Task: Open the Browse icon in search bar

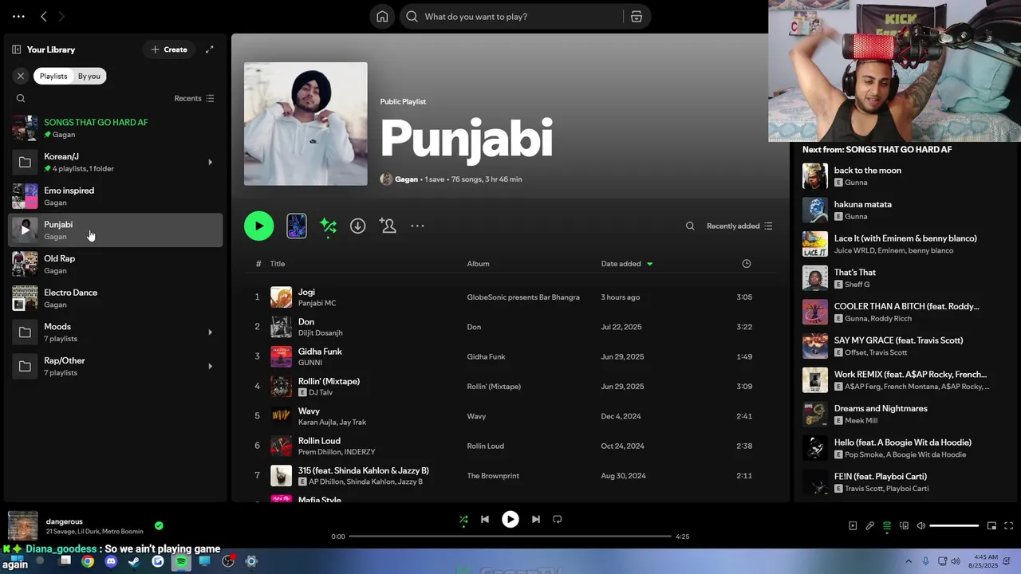Action: click(x=637, y=17)
